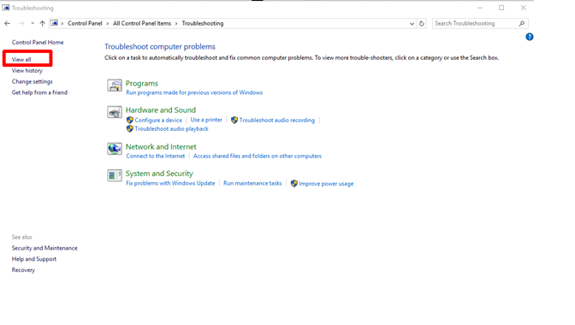The image size is (575, 325).
Task: Click the Configure a device link
Action: (x=158, y=121)
